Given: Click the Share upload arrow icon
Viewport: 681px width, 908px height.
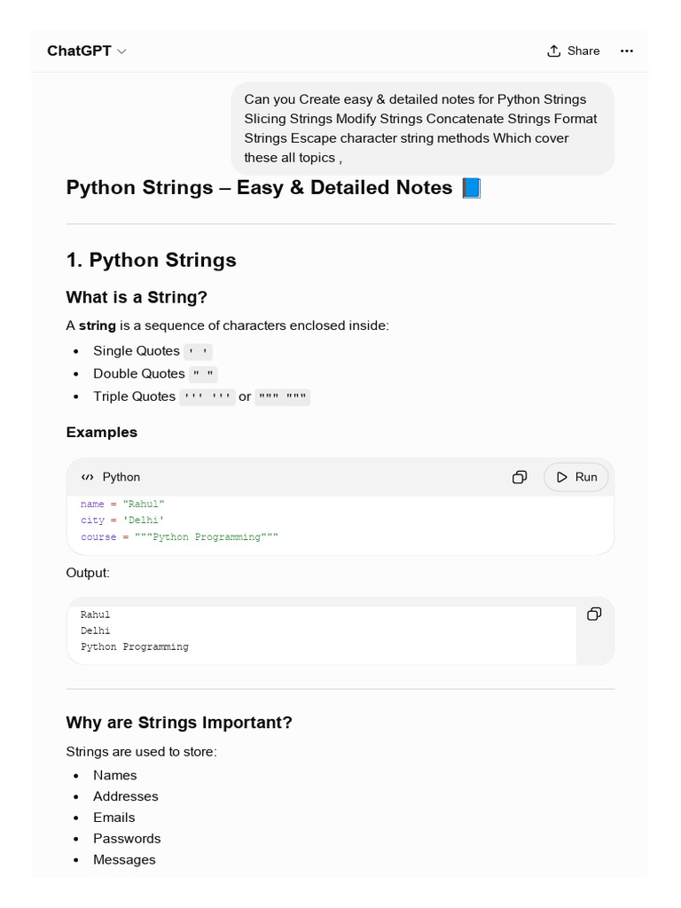Looking at the screenshot, I should (x=553, y=51).
